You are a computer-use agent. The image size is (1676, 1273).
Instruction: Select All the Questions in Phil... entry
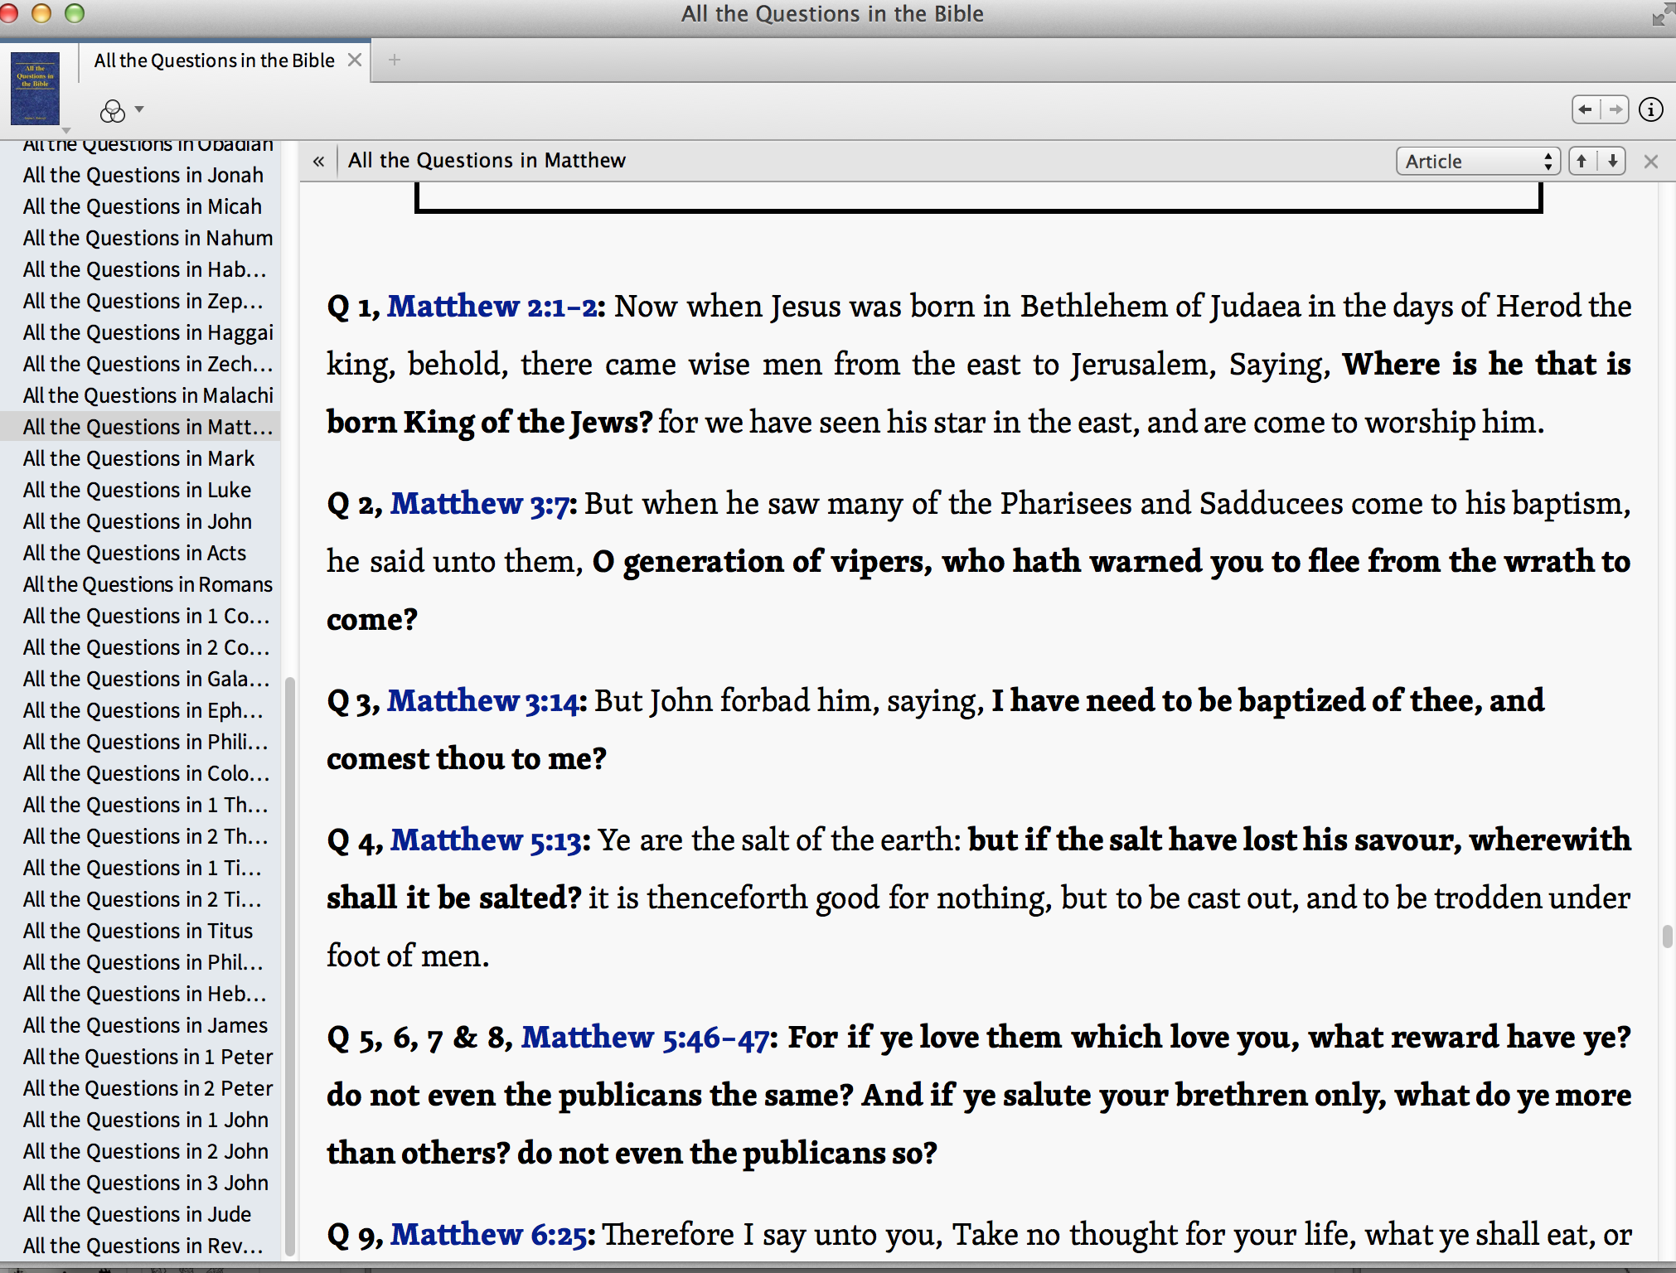[x=143, y=962]
